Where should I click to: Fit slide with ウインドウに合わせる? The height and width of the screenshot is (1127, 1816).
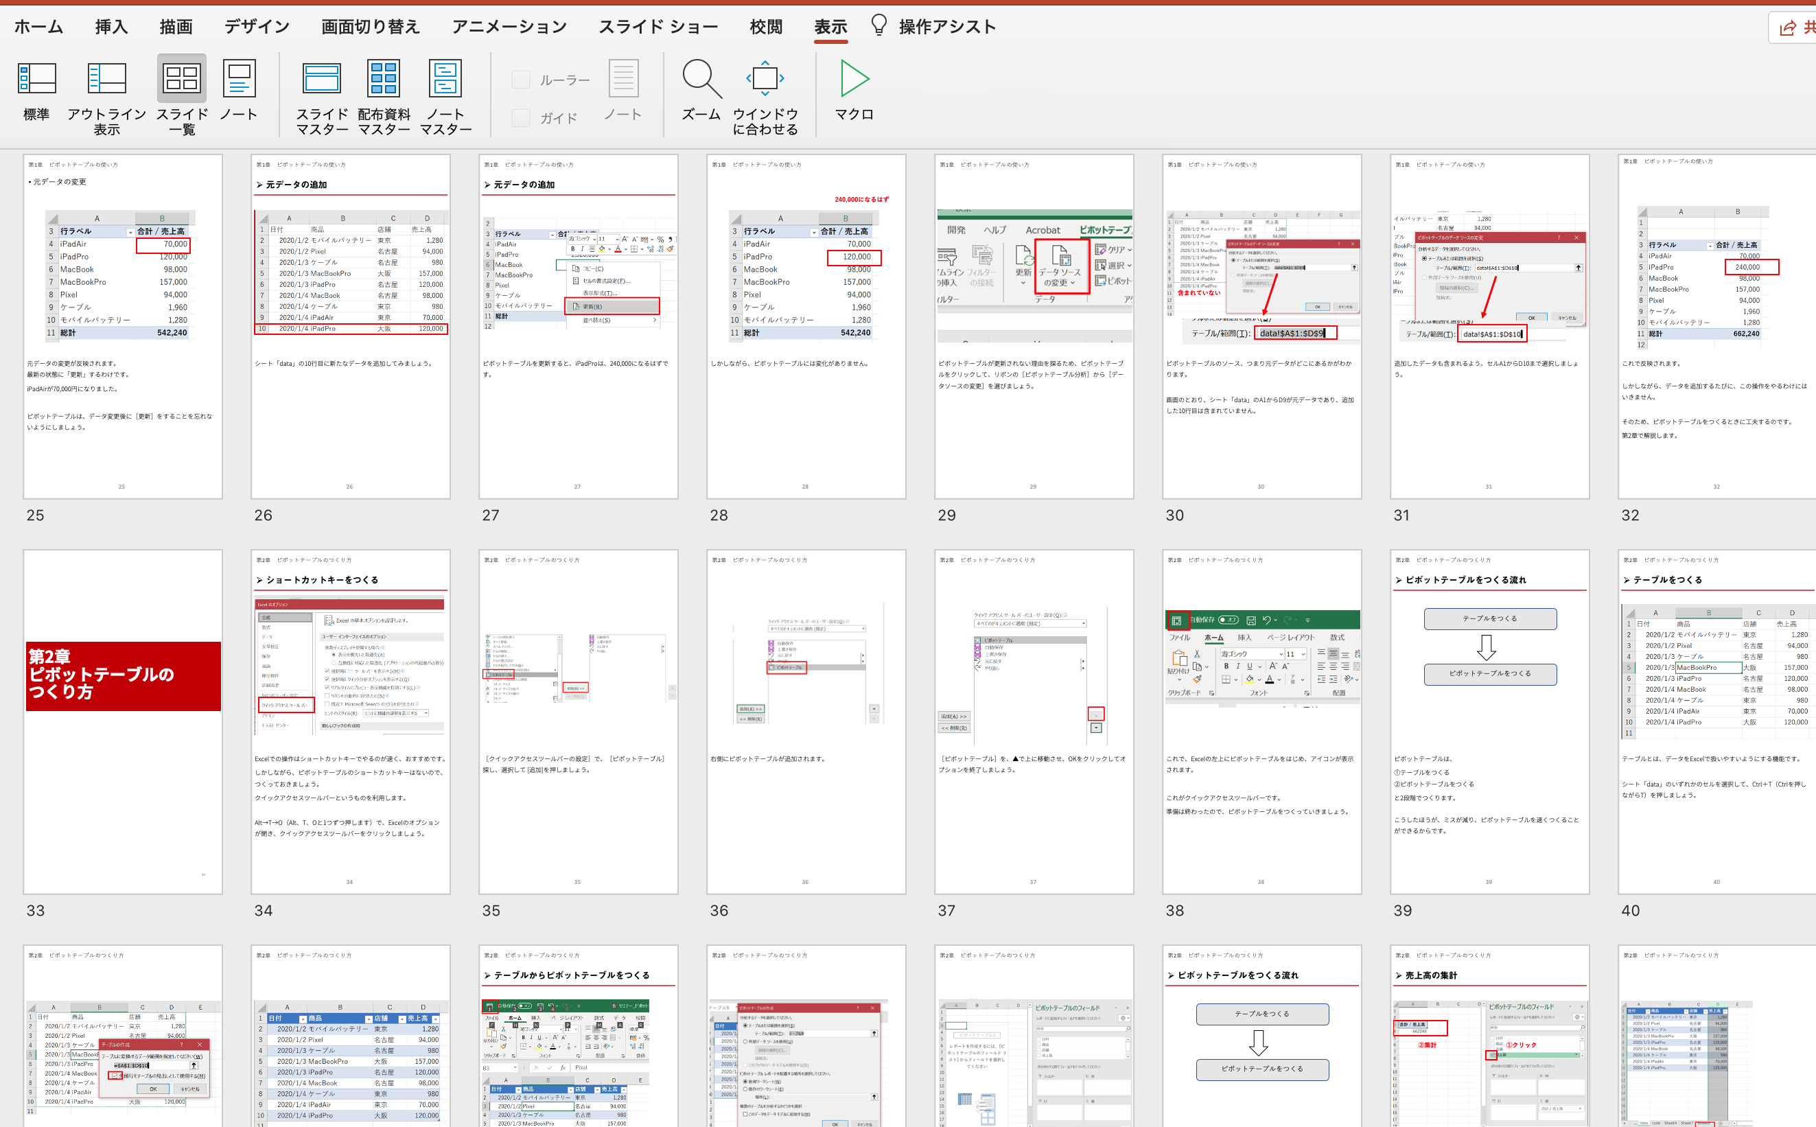pyautogui.click(x=765, y=97)
